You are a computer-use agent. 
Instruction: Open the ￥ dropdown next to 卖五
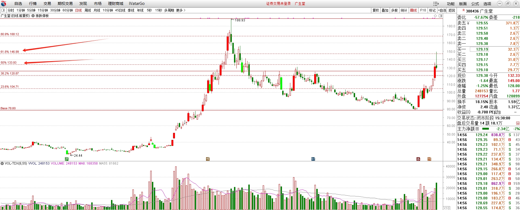(x=468, y=23)
